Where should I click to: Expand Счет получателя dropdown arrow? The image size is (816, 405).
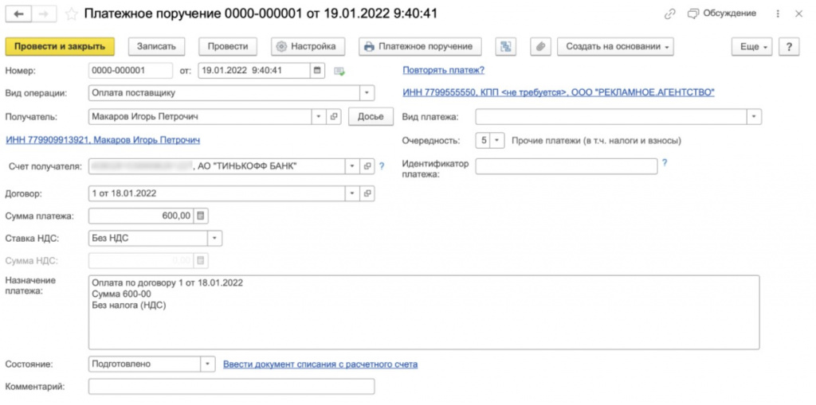[352, 166]
